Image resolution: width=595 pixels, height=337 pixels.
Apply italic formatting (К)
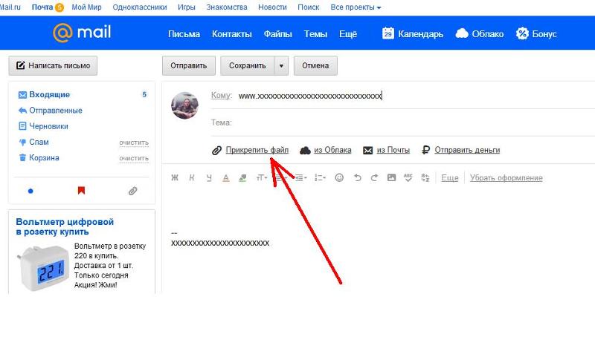click(x=192, y=177)
